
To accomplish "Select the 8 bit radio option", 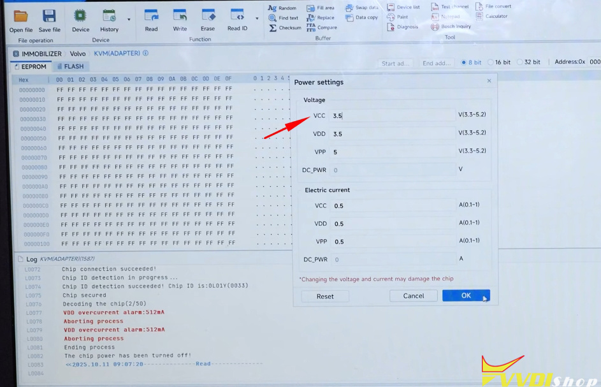I will tap(464, 62).
